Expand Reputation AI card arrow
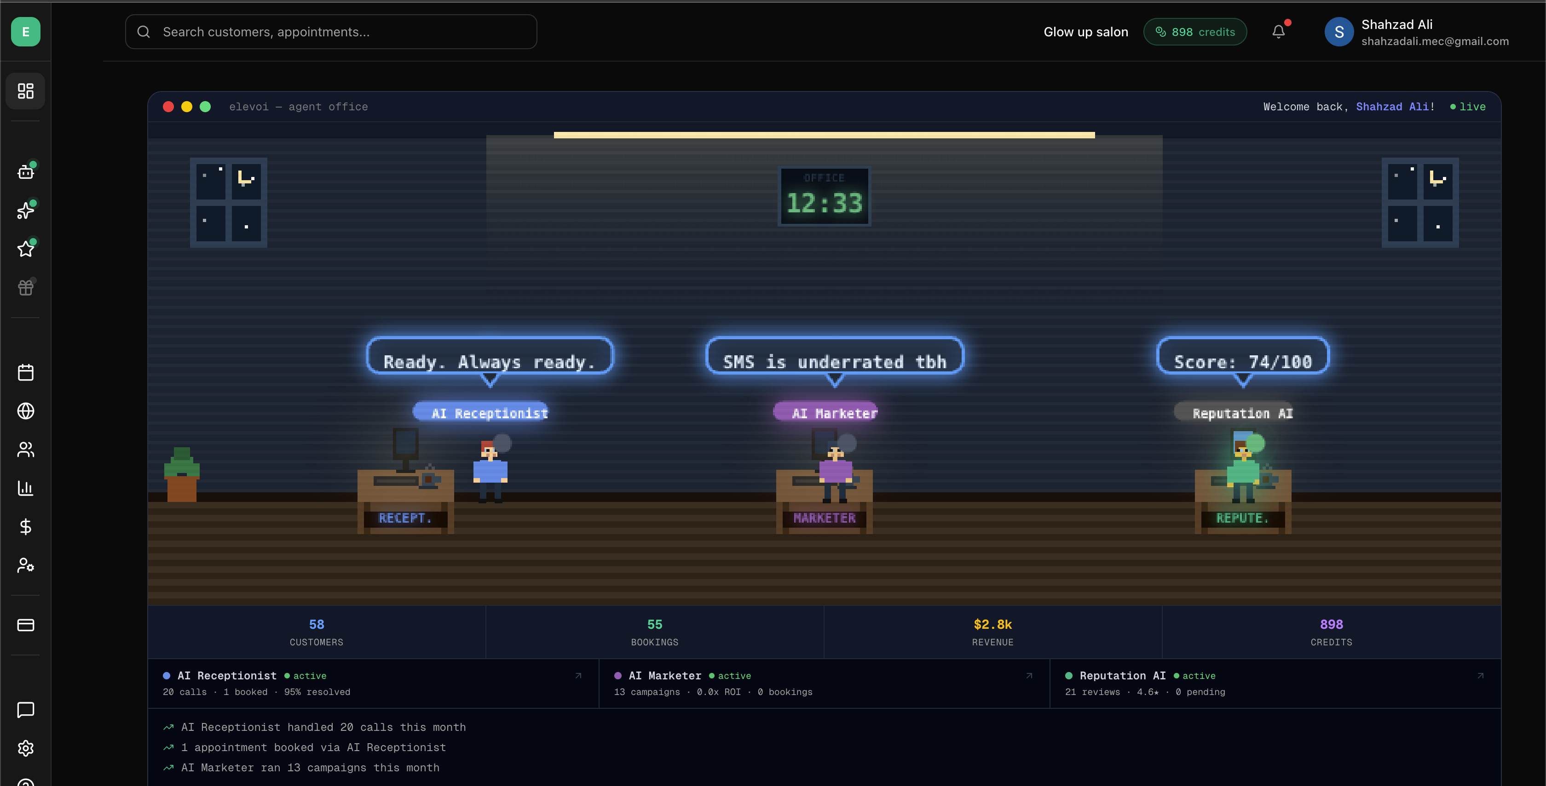 click(x=1481, y=676)
